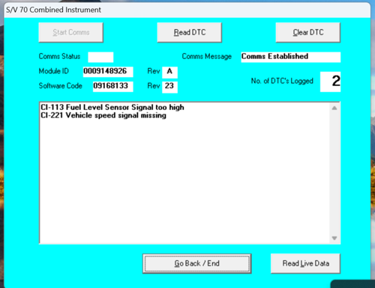
Task: Click the Clear DTC button
Action: tap(308, 32)
